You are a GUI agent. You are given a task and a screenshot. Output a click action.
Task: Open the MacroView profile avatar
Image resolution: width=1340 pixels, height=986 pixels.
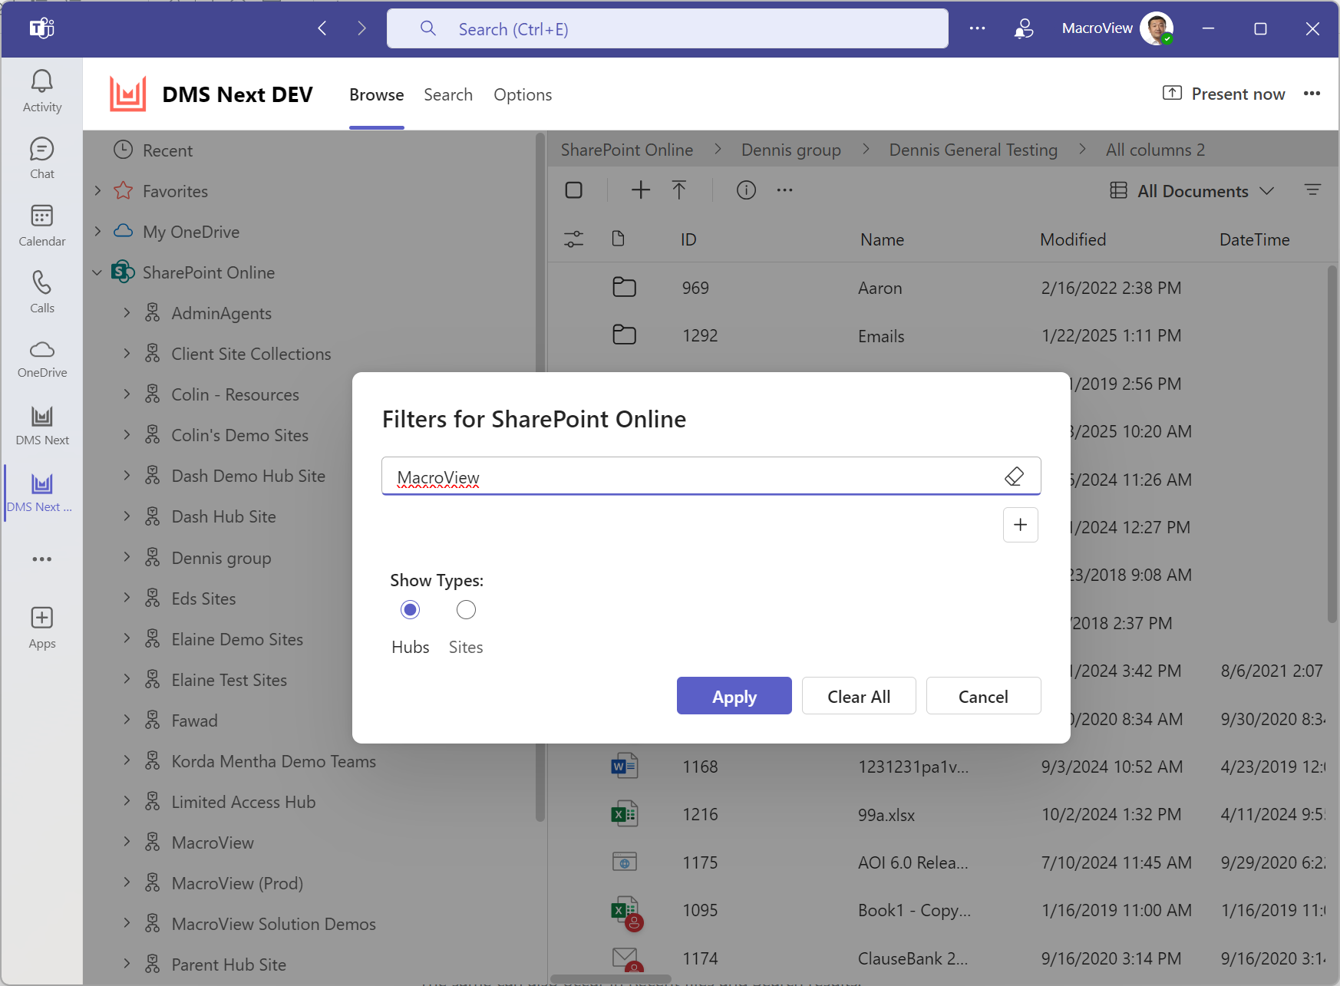(x=1157, y=28)
